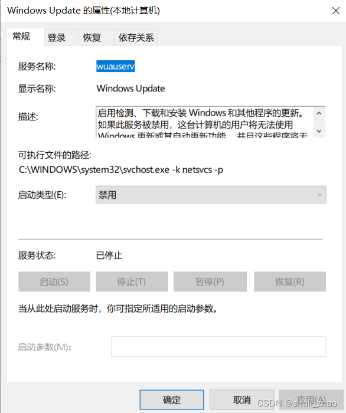Screen dimensions: 346x413
Task: Cancel with the 取消 button
Action: pos(241,400)
